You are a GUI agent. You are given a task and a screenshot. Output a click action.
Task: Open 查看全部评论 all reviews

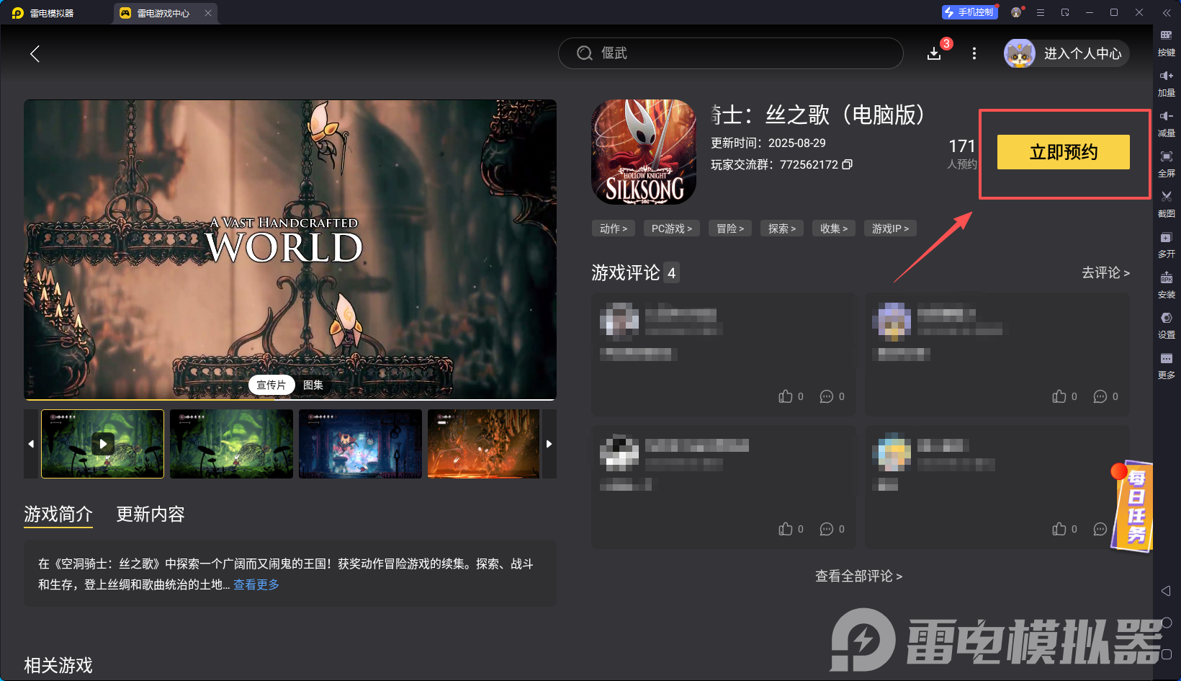(858, 576)
